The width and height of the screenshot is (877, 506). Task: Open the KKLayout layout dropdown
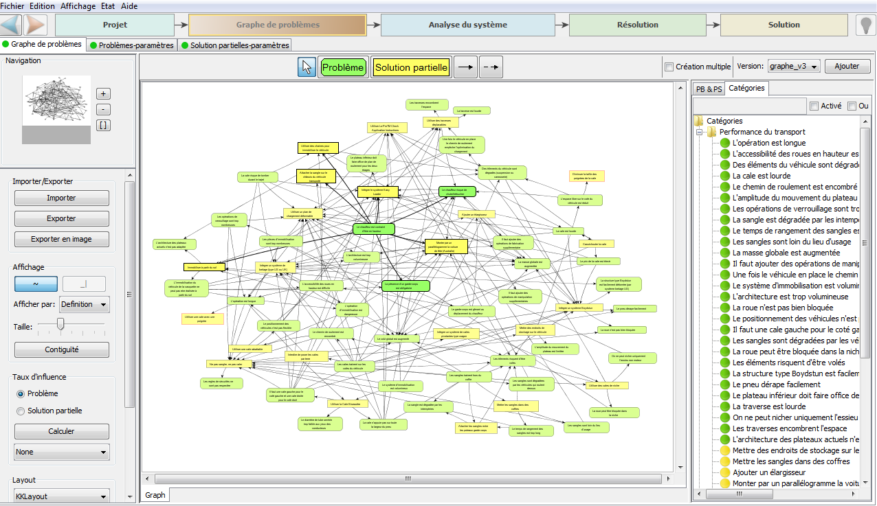coord(61,496)
